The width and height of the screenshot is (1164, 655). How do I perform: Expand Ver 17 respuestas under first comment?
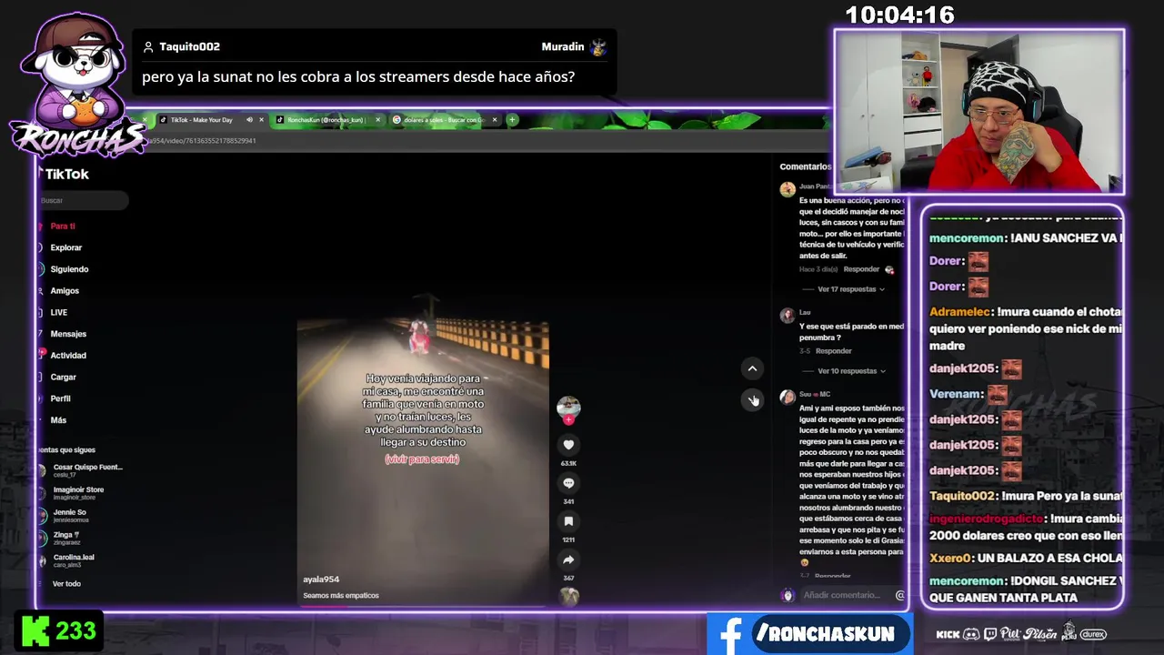click(851, 289)
